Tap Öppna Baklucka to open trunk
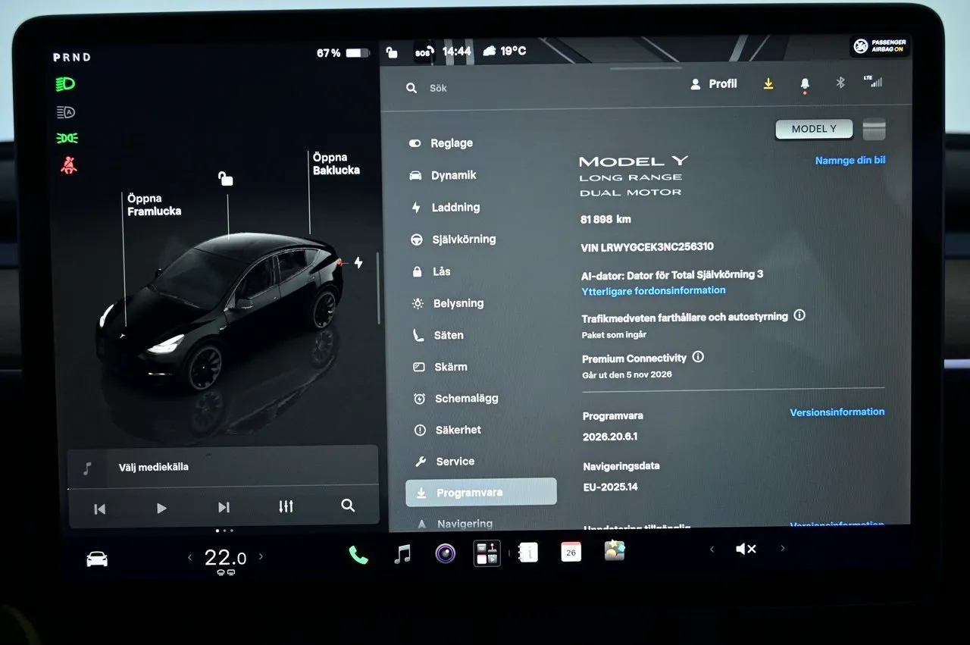The width and height of the screenshot is (970, 645). pyautogui.click(x=336, y=164)
